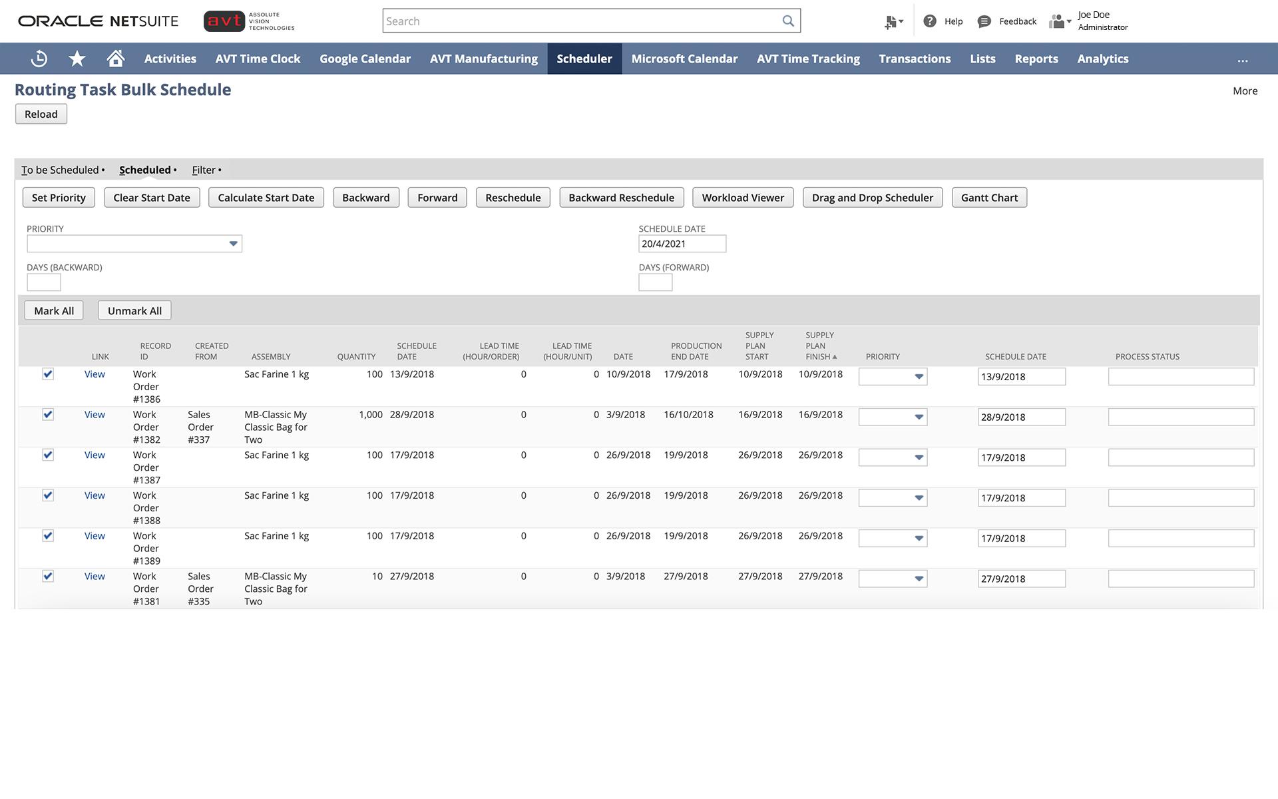Open the Priority dropdown for Work Order #1386
Screen dimensions: 1278x799
coord(919,377)
